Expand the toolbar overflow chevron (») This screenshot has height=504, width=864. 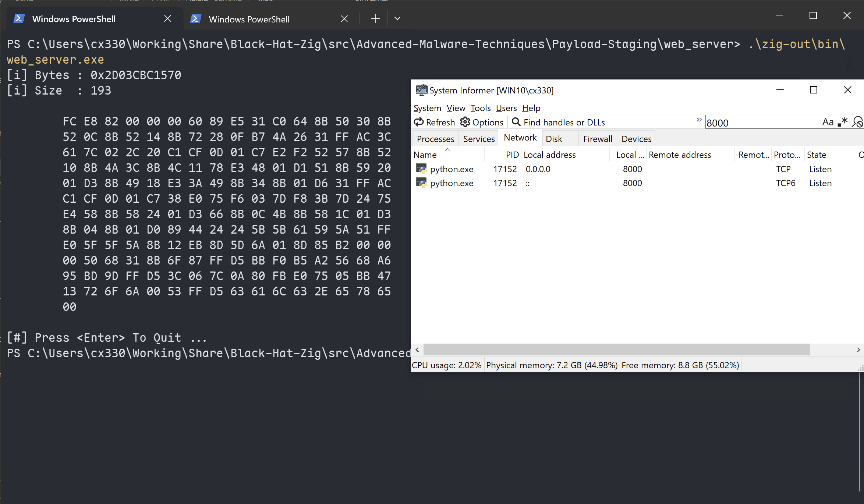point(699,120)
